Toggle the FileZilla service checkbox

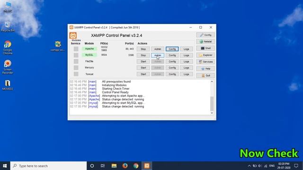[76, 61]
